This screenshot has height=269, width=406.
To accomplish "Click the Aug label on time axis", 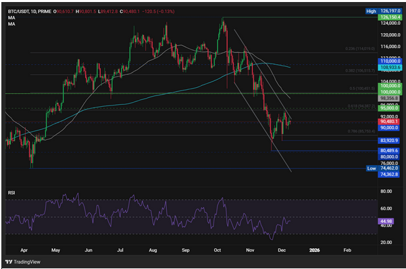I will click(153, 250).
